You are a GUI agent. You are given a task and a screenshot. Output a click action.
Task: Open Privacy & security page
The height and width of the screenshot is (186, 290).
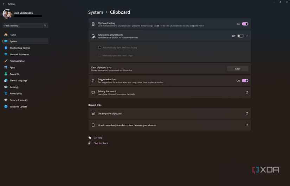25,100
